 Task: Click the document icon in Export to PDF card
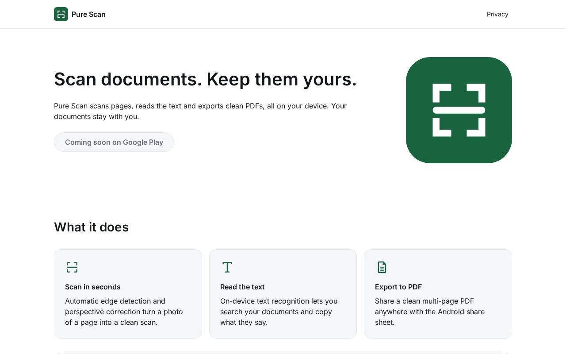[x=382, y=267]
